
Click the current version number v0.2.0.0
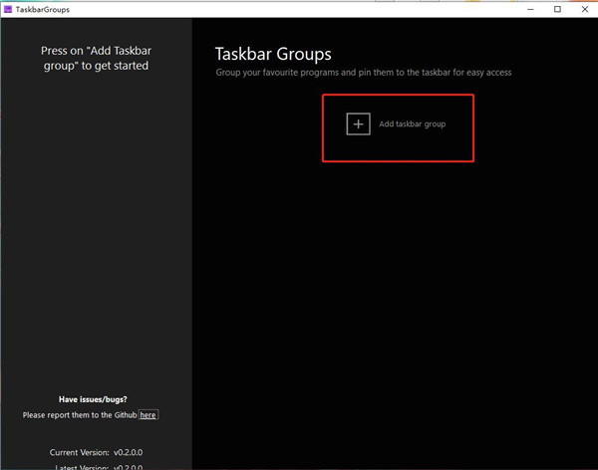point(128,452)
